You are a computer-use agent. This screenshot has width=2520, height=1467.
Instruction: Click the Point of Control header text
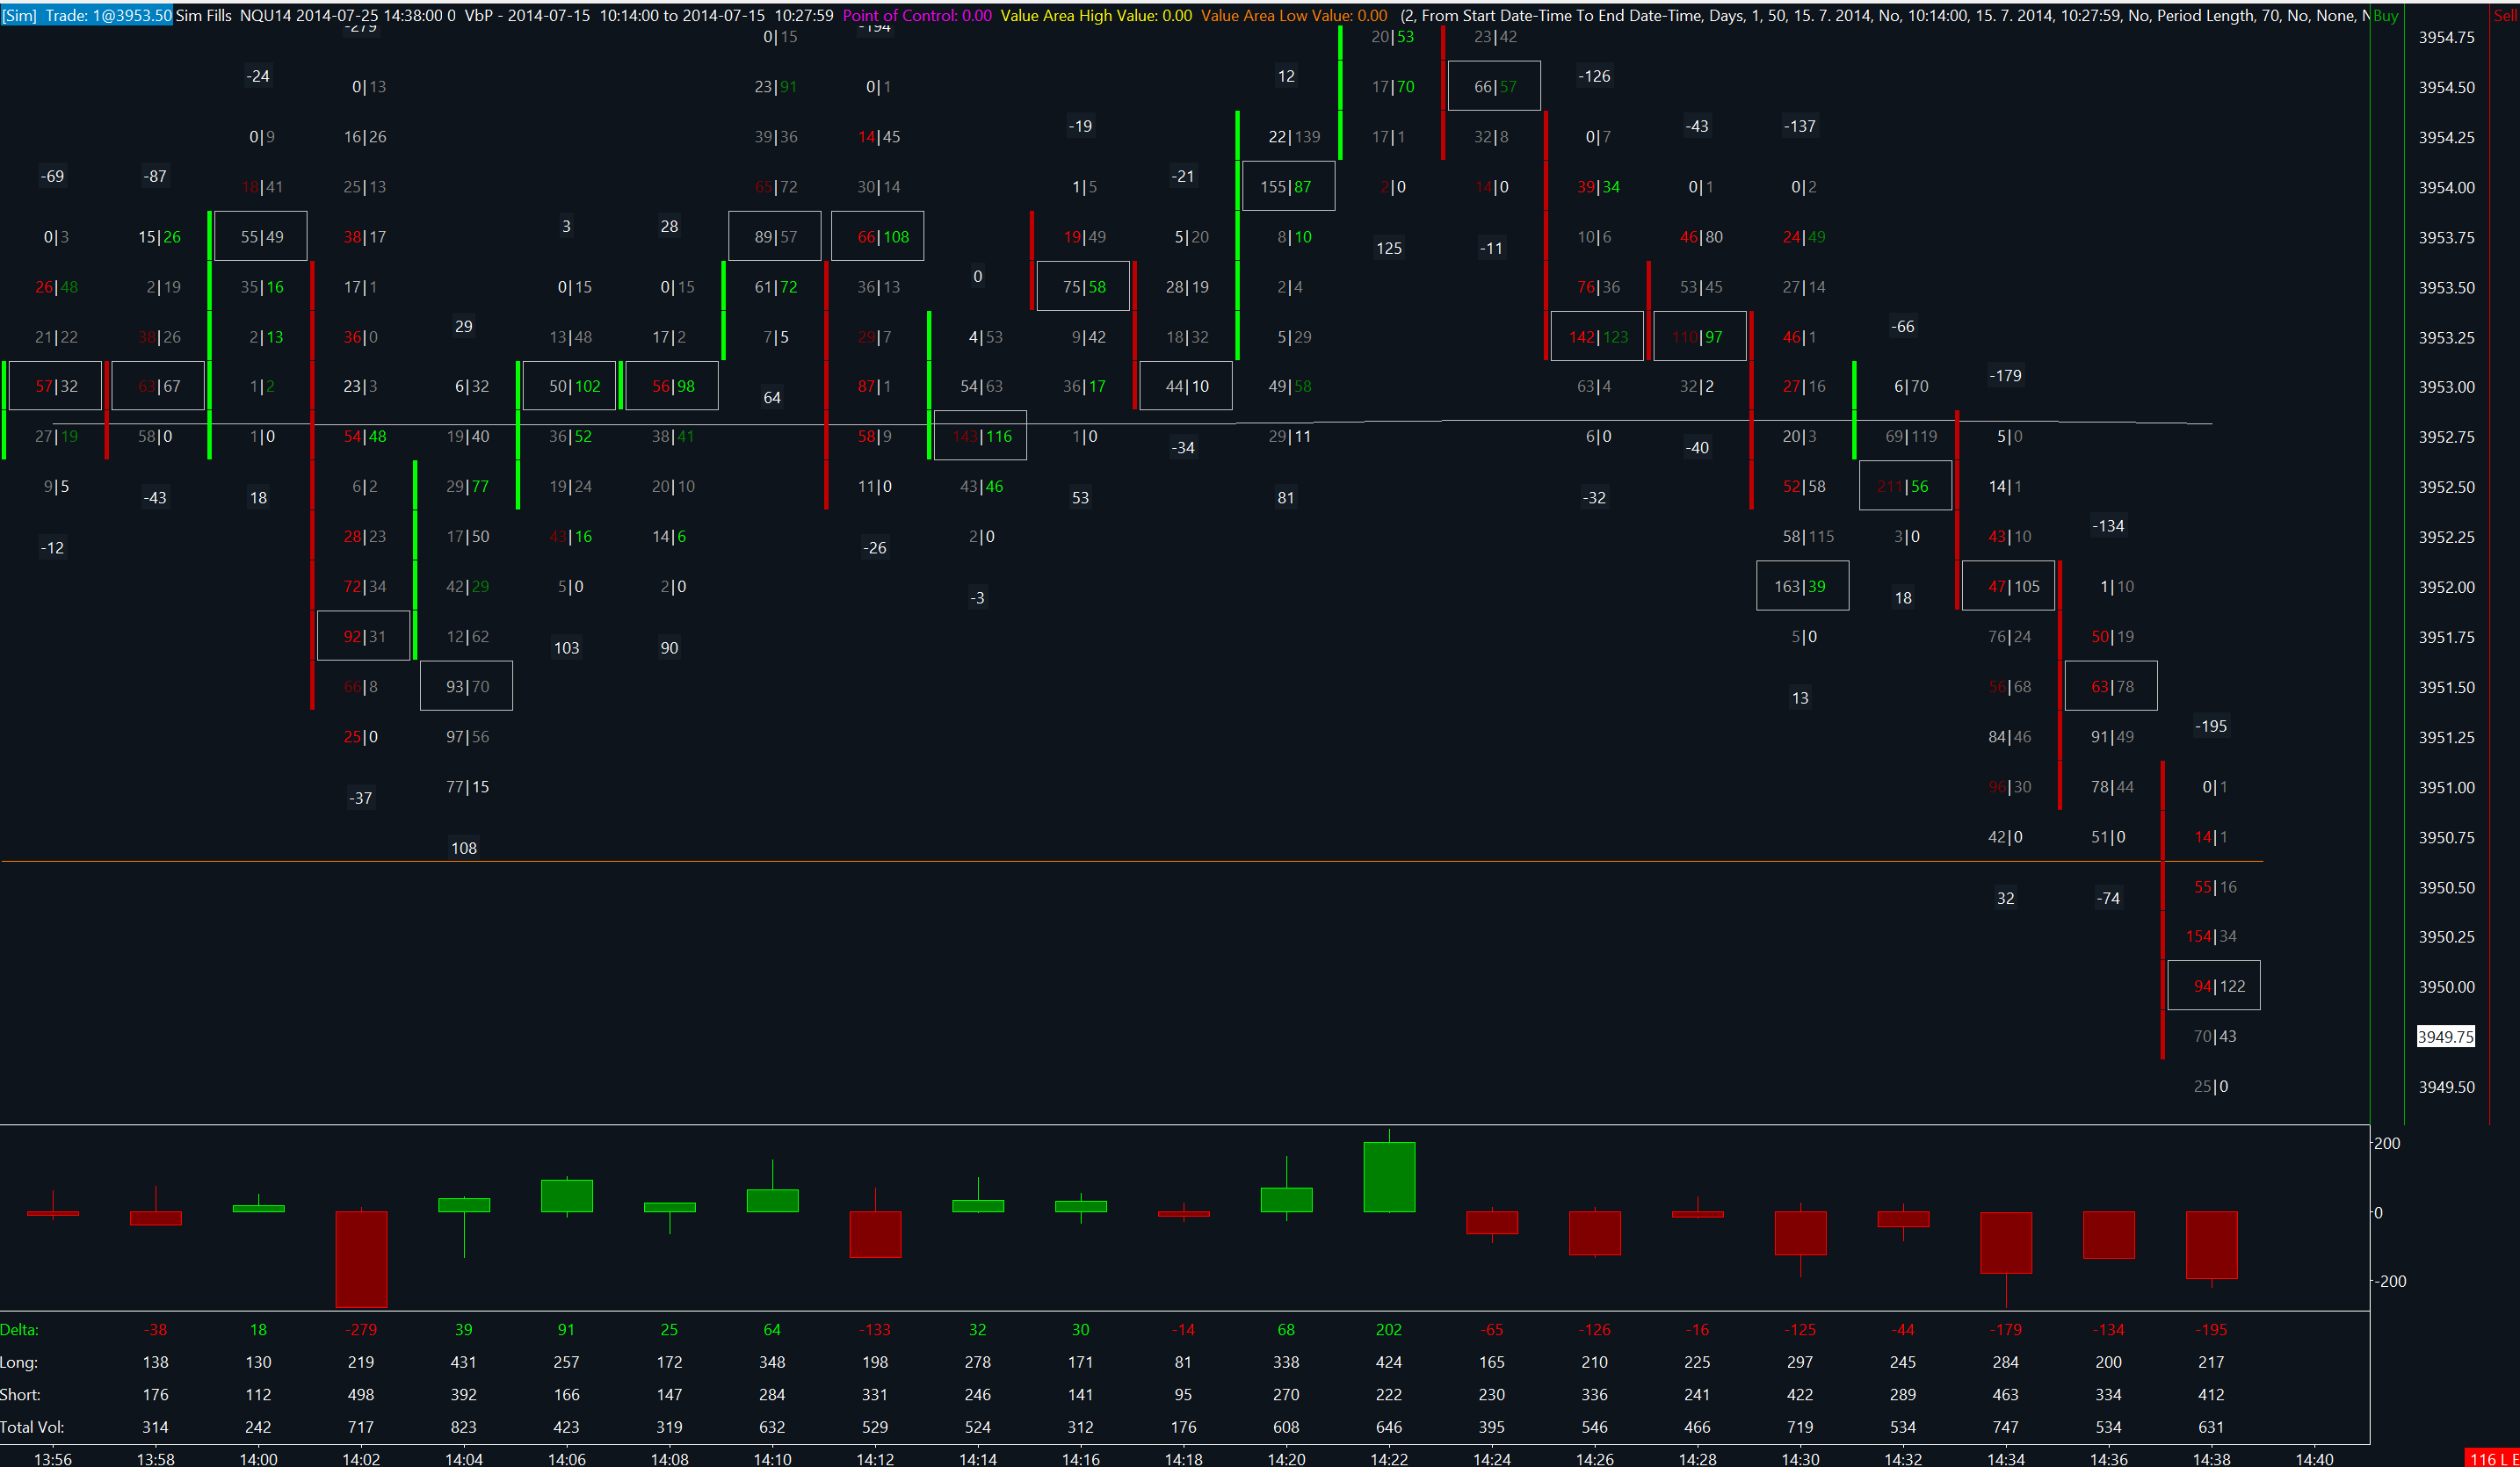click(x=917, y=16)
